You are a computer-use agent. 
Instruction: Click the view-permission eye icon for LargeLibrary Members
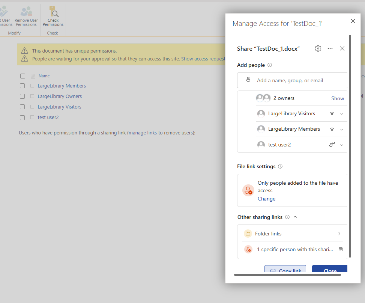point(332,129)
